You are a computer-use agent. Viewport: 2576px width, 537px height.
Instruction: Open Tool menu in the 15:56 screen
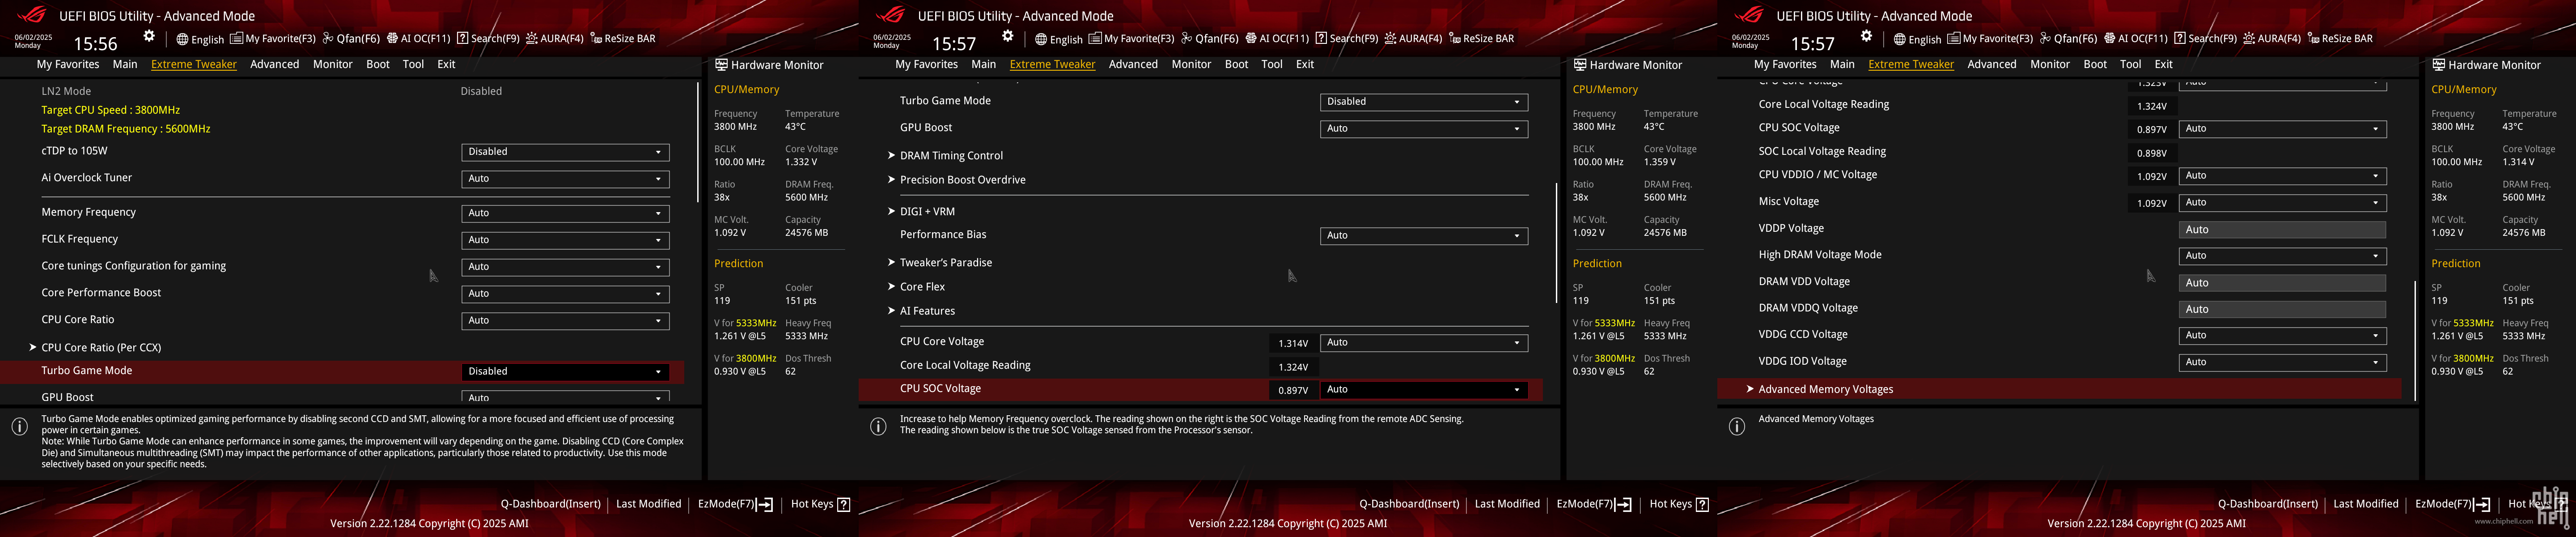413,64
